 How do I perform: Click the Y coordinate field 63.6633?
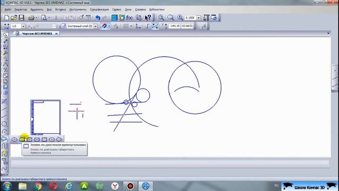(x=187, y=26)
